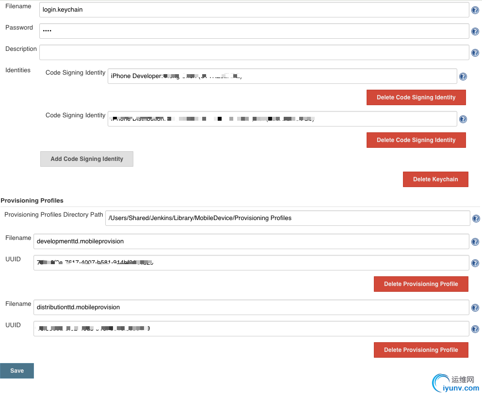Click the login.keychain filename field
Image resolution: width=482 pixels, height=396 pixels.
pos(254,10)
